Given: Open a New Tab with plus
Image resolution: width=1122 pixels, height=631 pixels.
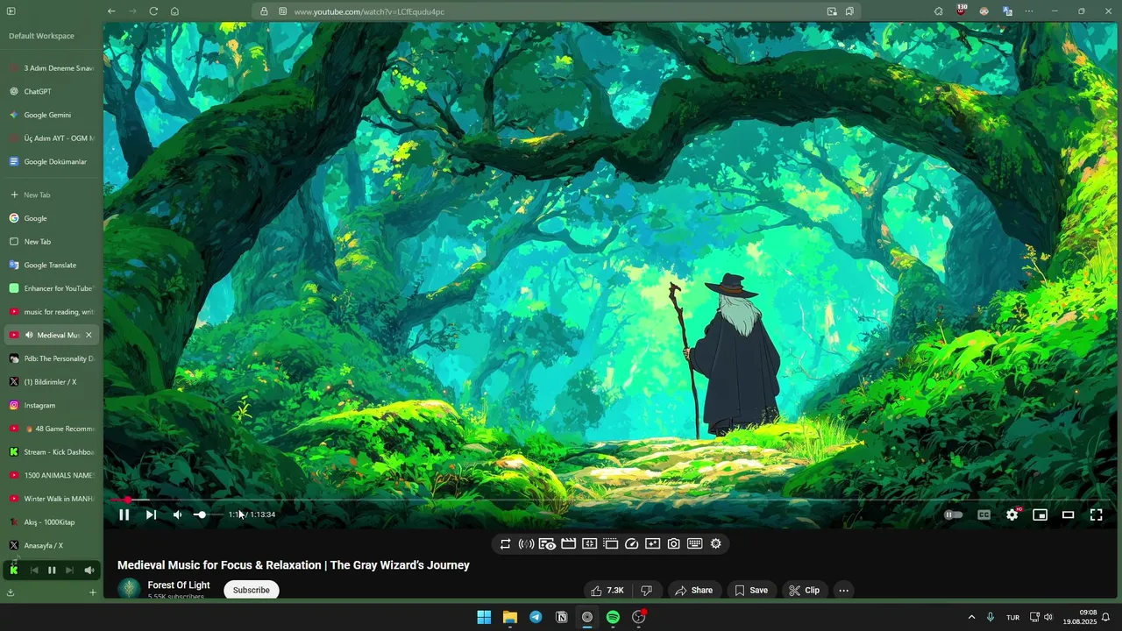Looking at the screenshot, I should click(51, 195).
